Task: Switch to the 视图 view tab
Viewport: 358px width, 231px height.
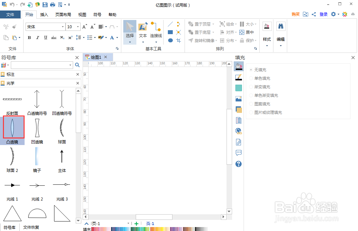Action: click(82, 15)
